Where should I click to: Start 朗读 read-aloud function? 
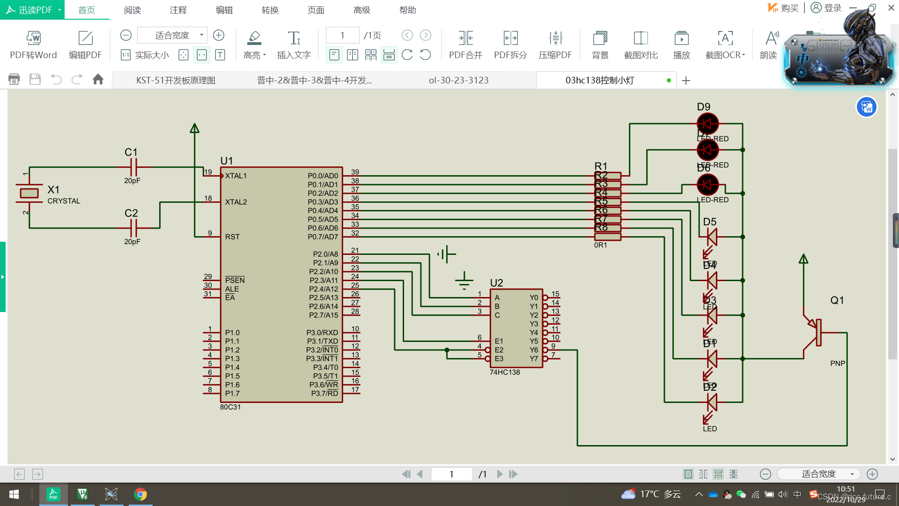768,45
